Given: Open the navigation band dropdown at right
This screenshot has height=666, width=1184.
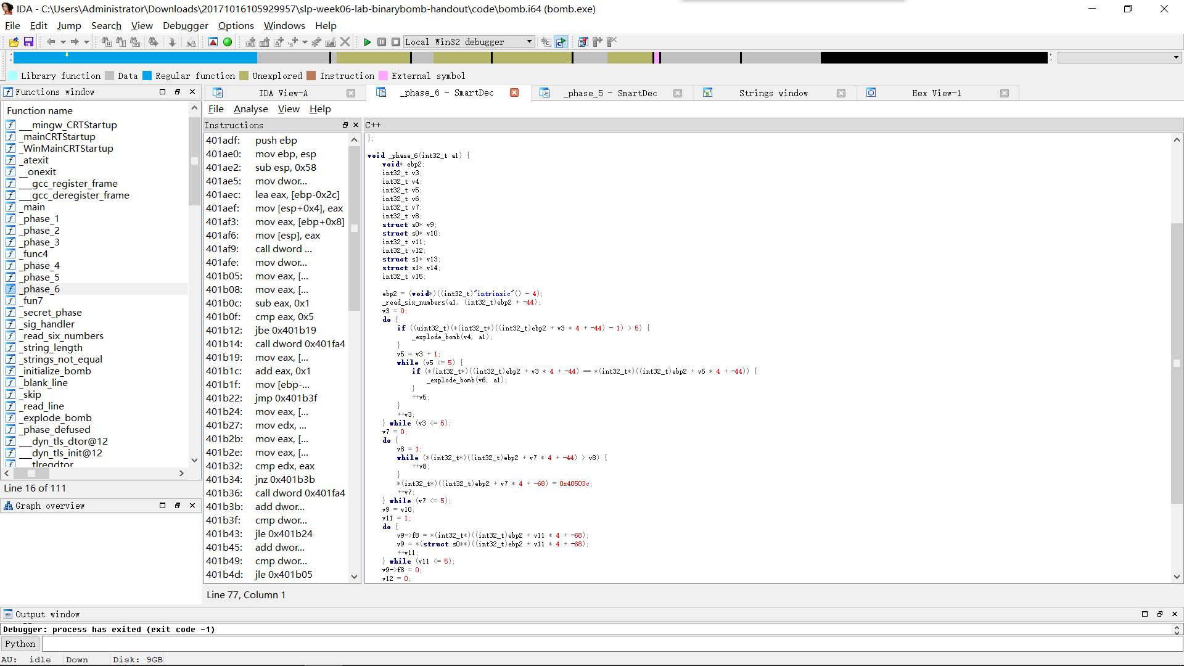Looking at the screenshot, I should click(1176, 57).
